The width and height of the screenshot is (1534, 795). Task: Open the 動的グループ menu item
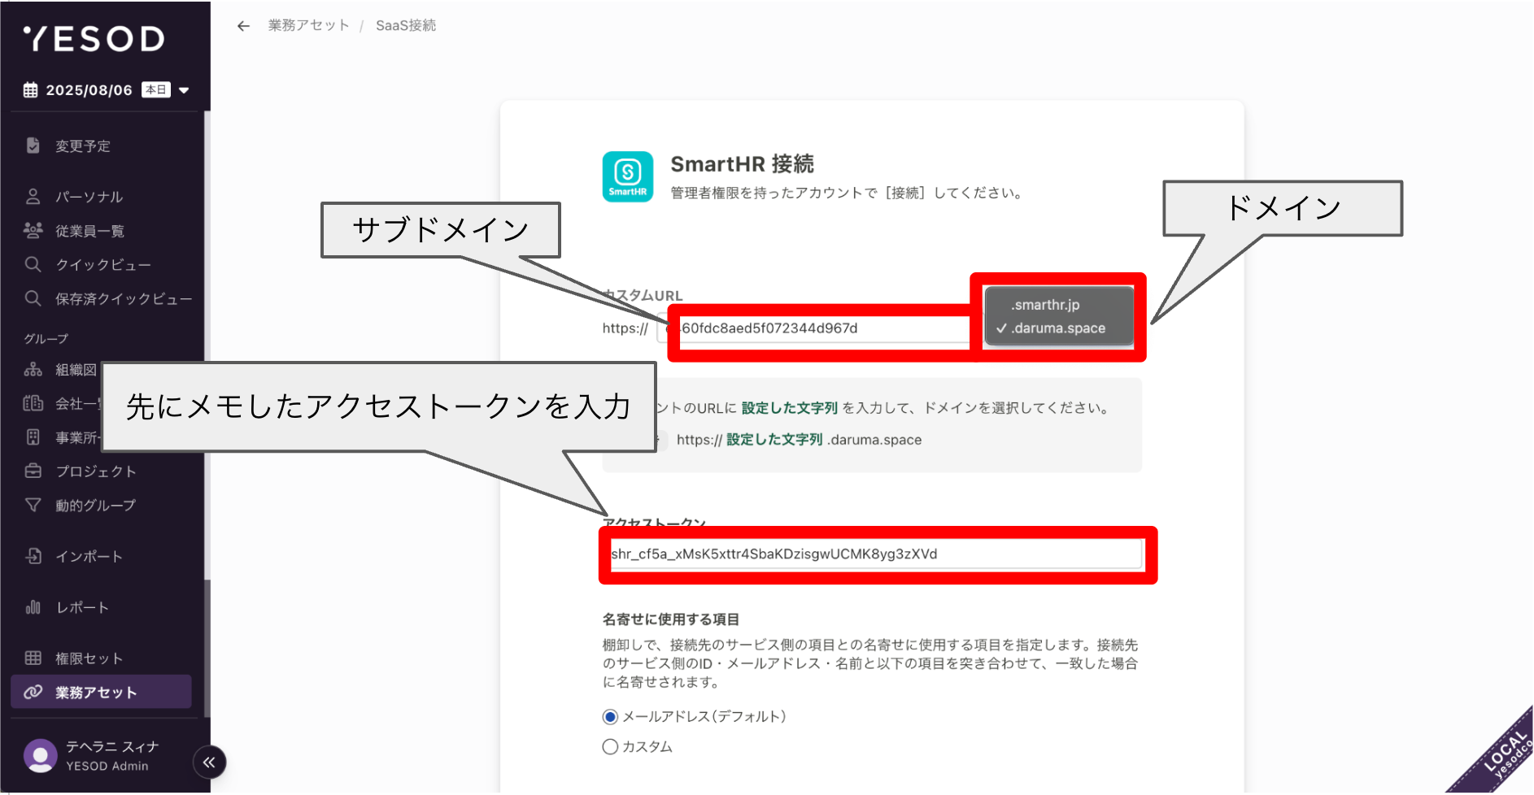pos(96,506)
